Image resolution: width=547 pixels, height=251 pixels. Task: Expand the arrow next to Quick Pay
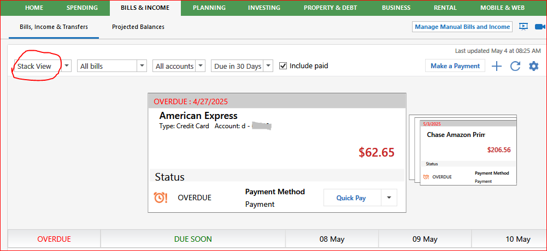389,198
